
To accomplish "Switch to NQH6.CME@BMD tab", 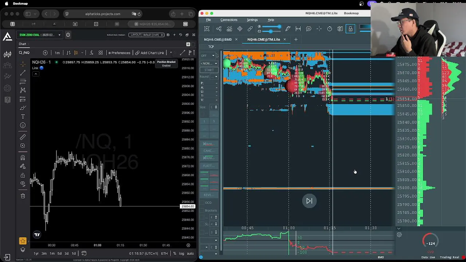I will click(x=218, y=39).
